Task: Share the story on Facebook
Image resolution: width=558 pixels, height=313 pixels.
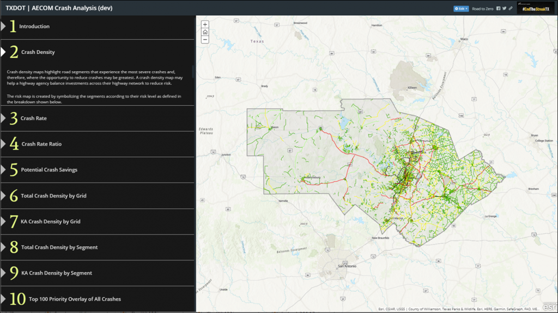Action: 498,9
